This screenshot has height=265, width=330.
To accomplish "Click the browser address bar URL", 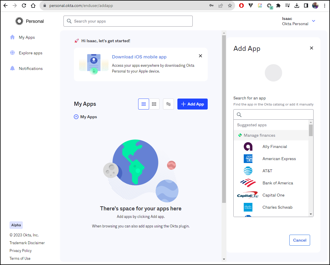I will [81, 6].
